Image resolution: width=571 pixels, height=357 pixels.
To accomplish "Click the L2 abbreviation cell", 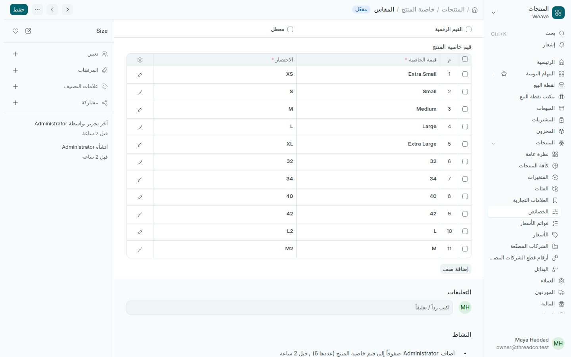I will coord(225,232).
